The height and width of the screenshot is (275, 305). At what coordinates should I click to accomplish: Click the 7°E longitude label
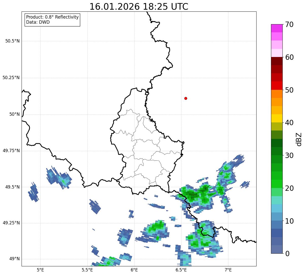228,270
